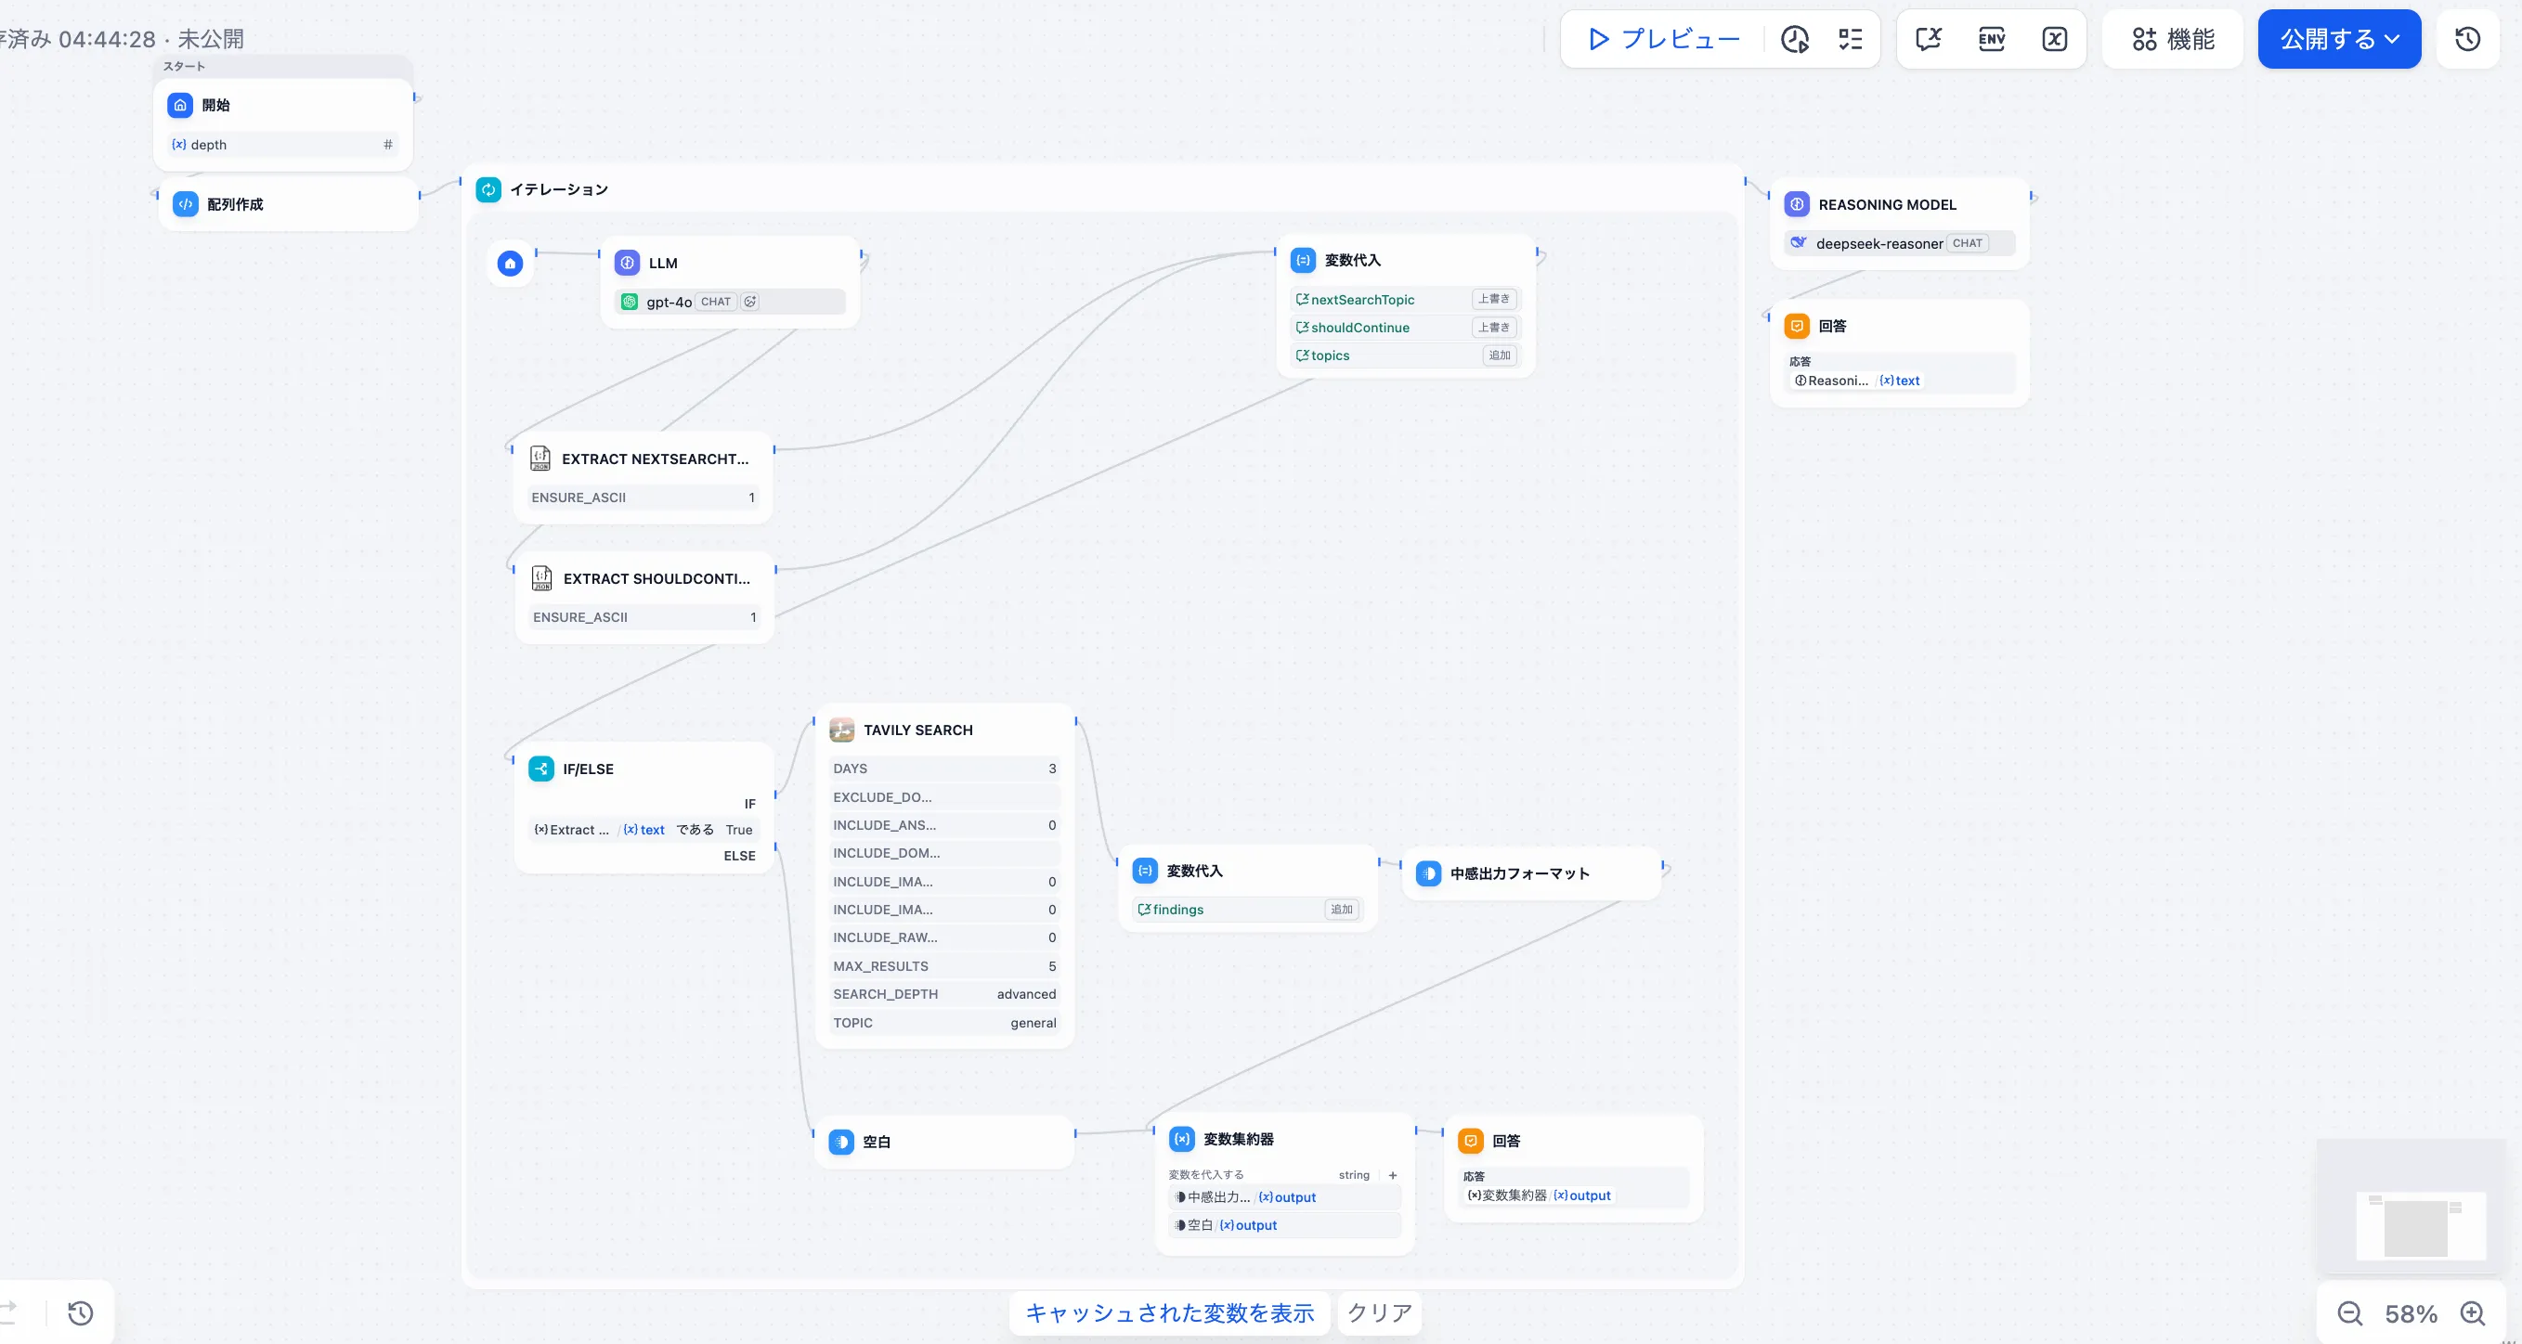Click the TOPIC general row
This screenshot has height=1344, width=2522.
[x=944, y=1023]
